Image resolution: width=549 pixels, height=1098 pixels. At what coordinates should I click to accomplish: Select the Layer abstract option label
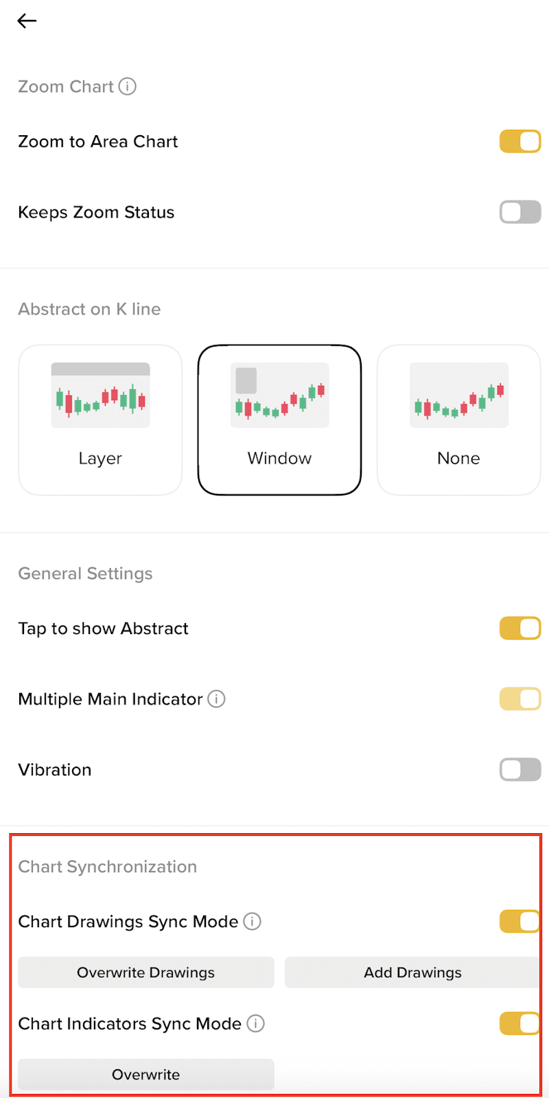point(100,458)
